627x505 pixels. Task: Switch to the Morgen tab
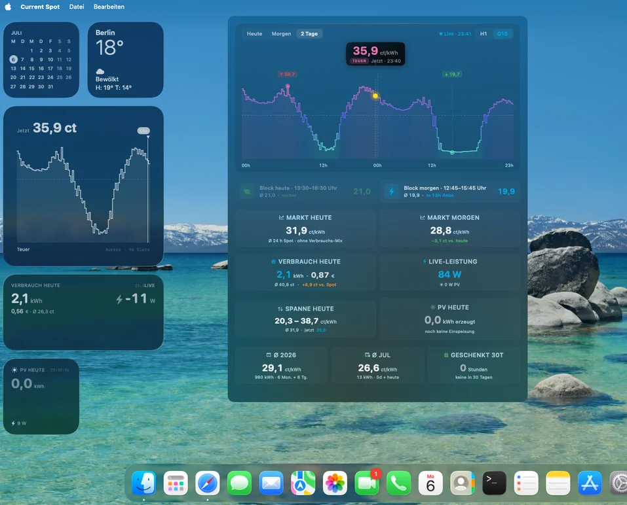point(281,34)
